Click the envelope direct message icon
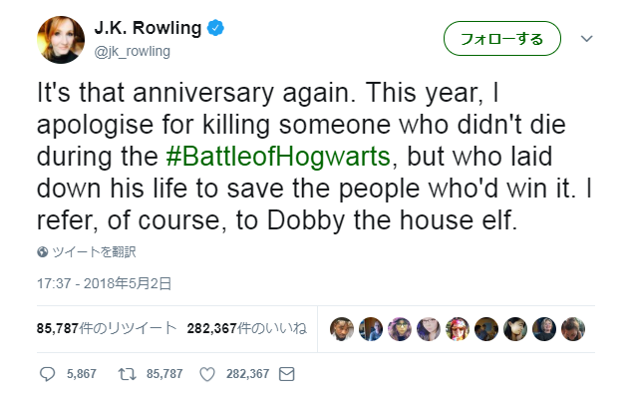 coord(287,374)
